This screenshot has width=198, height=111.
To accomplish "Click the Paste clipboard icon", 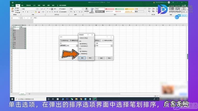I will [13, 9].
